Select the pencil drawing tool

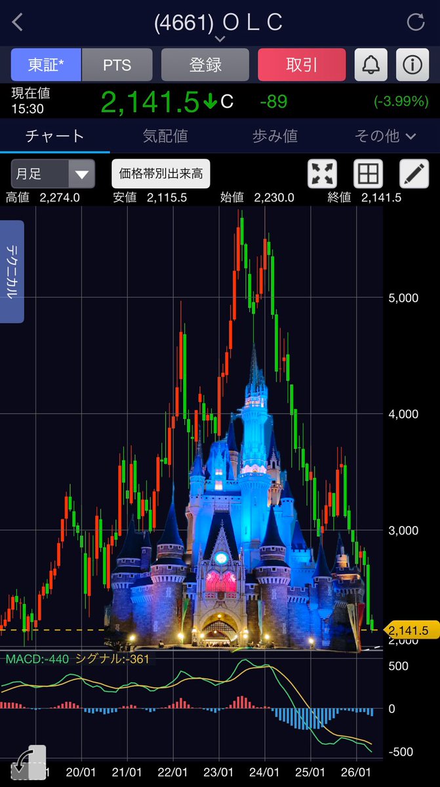[414, 174]
